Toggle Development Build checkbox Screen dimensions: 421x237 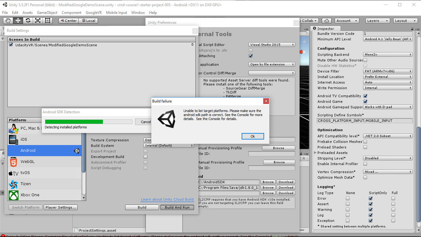click(x=145, y=157)
